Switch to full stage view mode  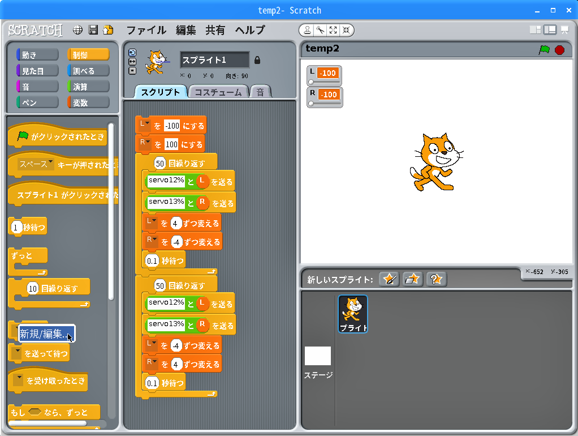point(550,30)
